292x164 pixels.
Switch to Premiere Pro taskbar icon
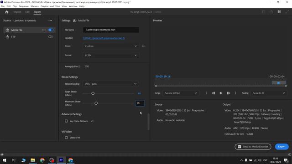click(61, 160)
